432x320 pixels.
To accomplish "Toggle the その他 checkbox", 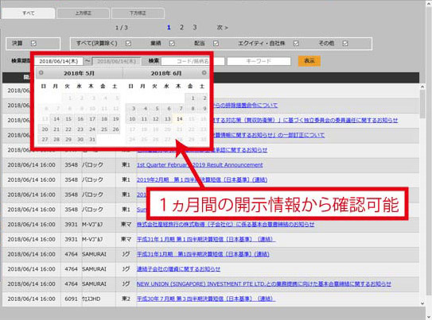I will (345, 44).
